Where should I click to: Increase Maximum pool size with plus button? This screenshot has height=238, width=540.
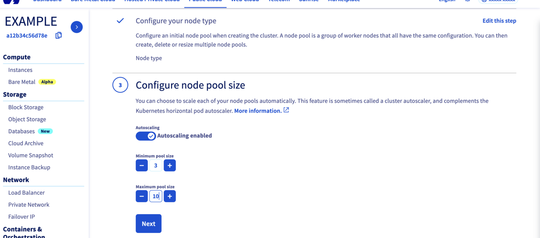[170, 196]
